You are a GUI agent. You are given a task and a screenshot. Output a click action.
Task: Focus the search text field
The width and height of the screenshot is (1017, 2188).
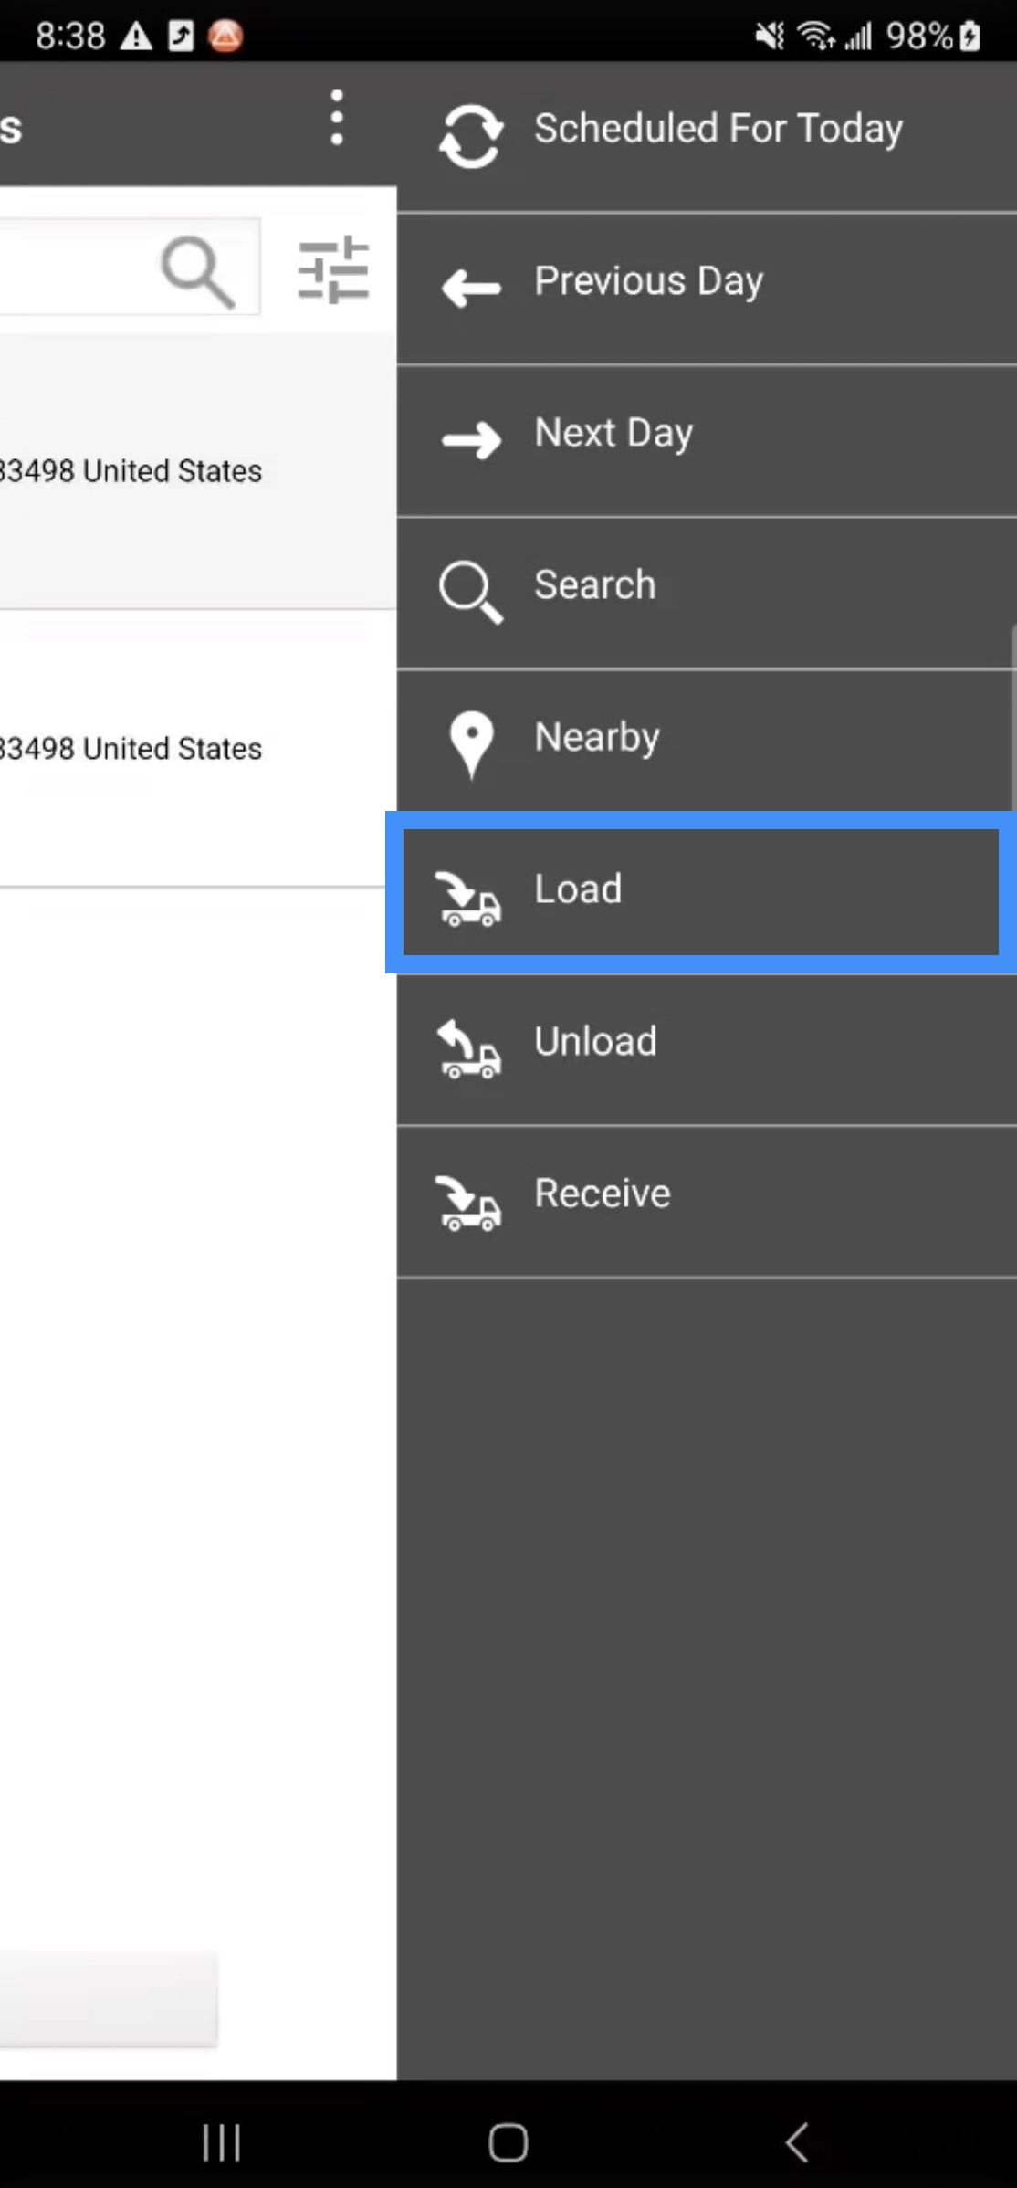pyautogui.click(x=73, y=268)
